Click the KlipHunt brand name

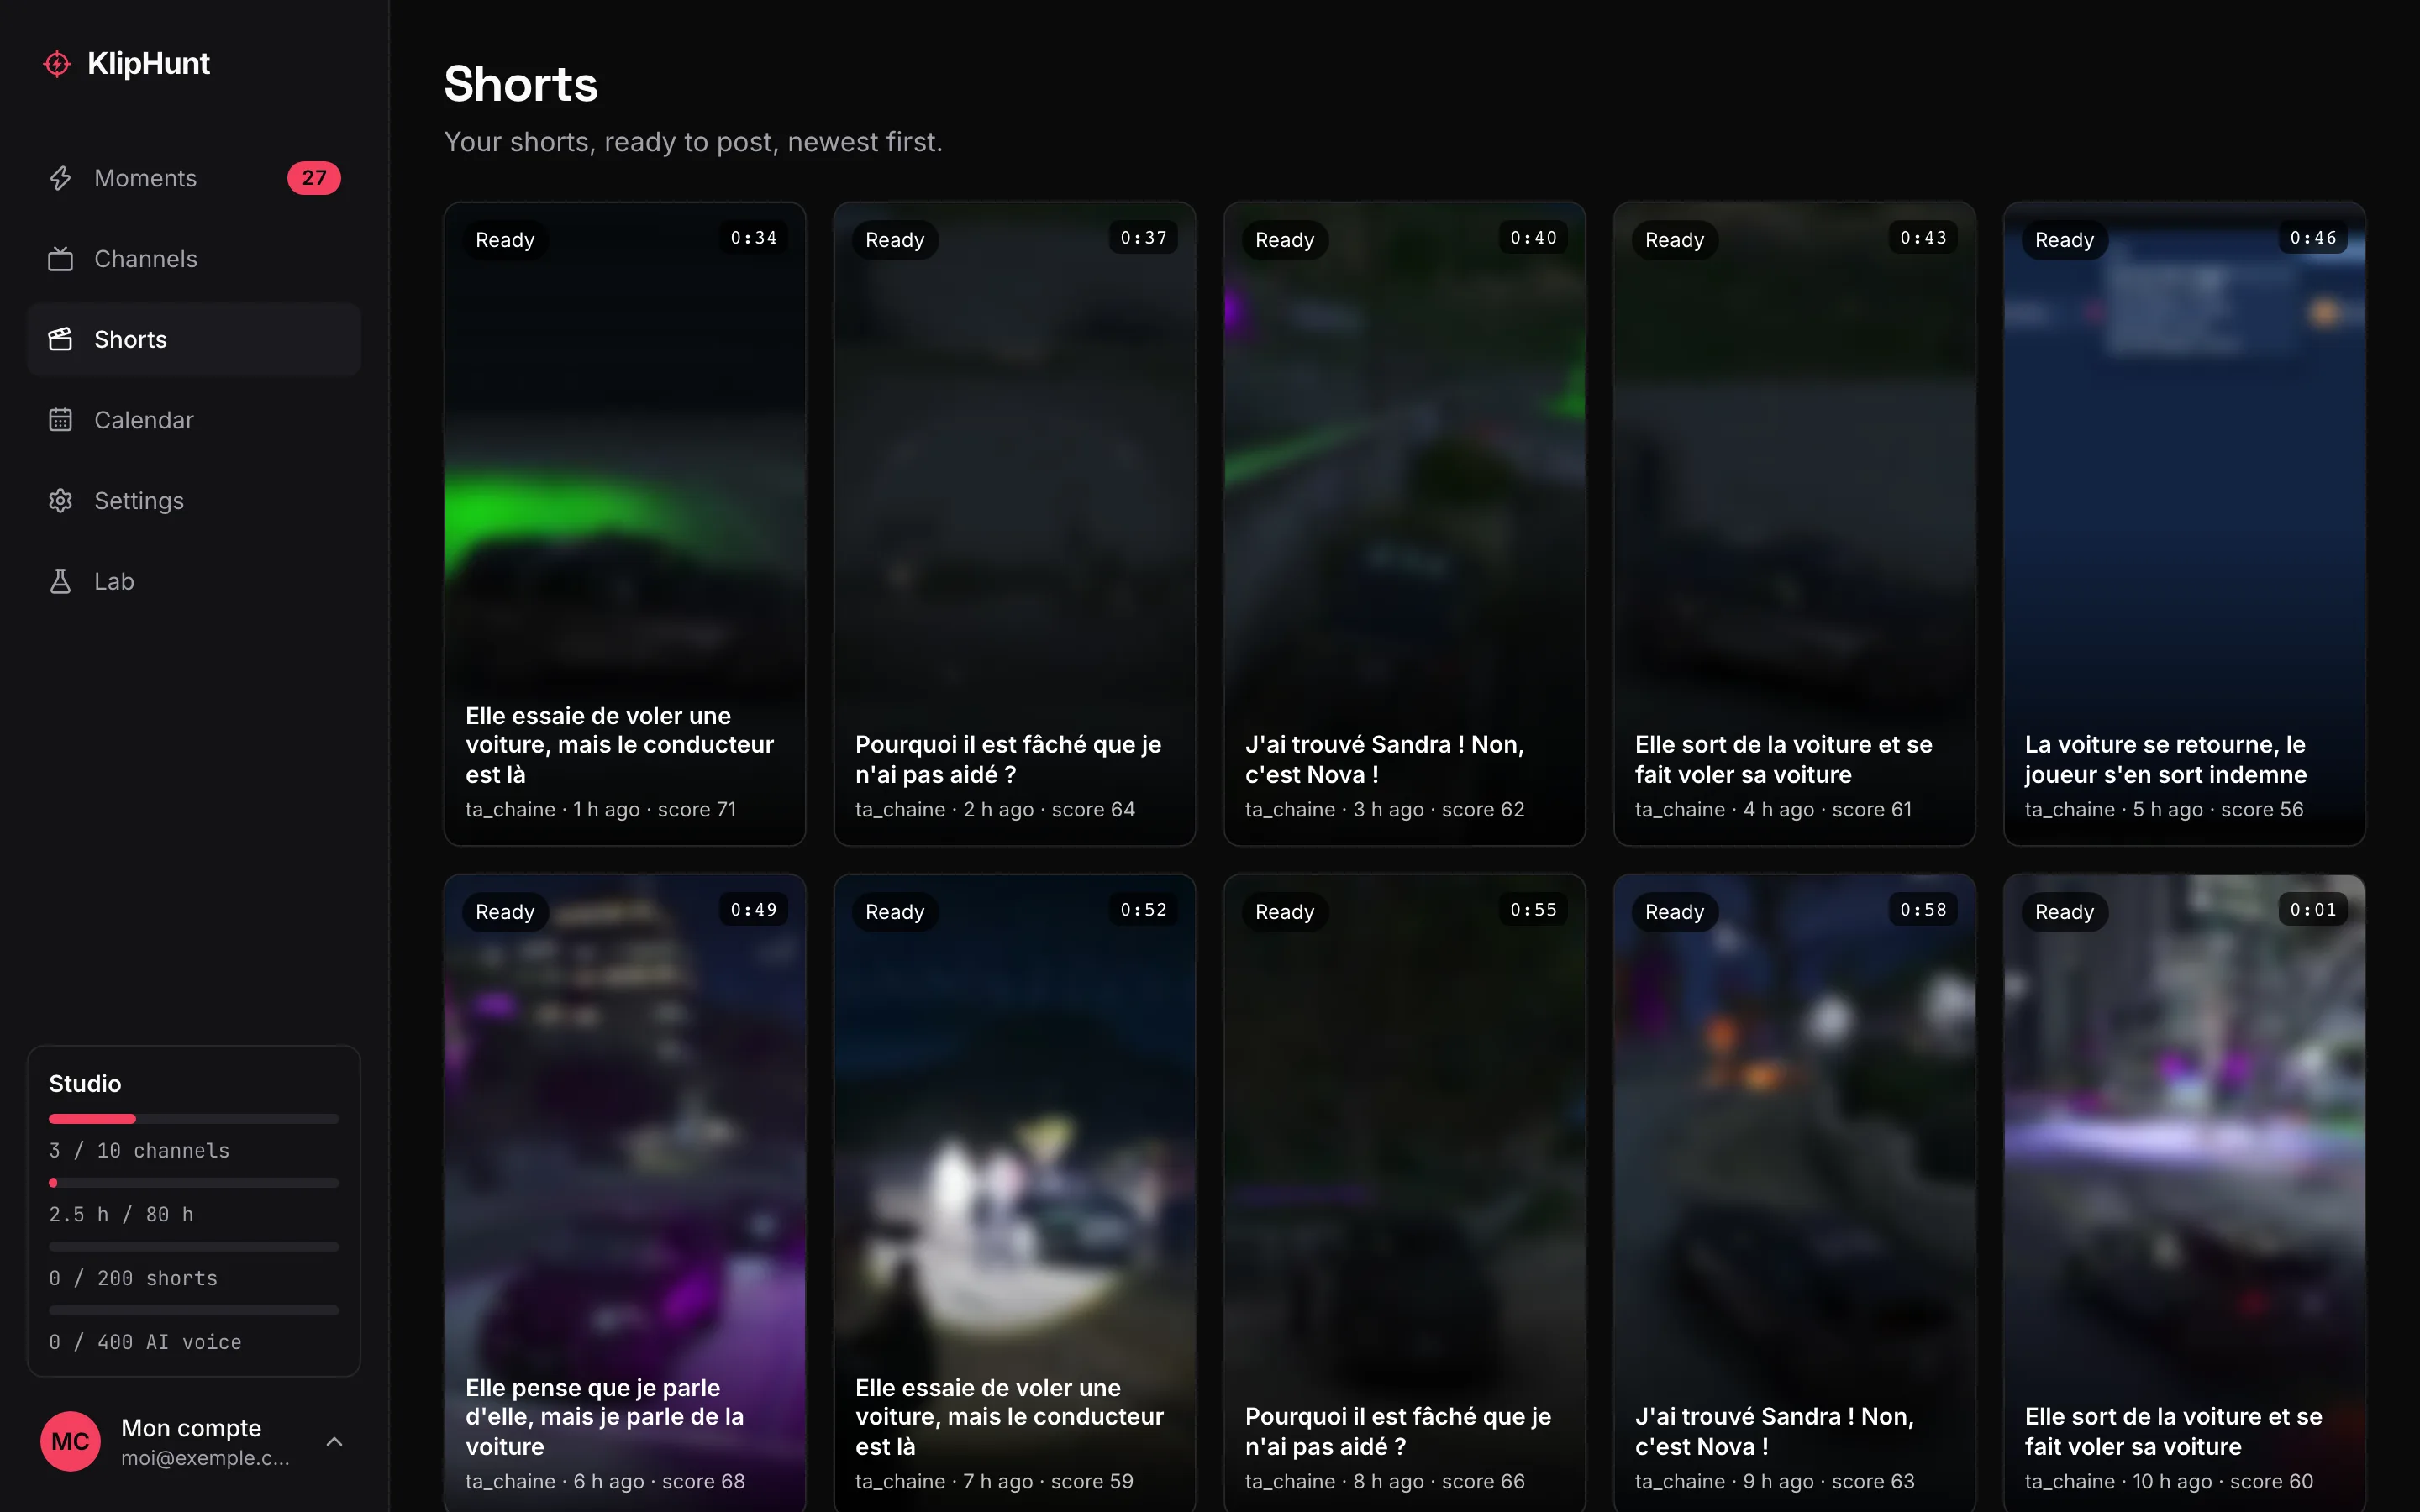(148, 64)
